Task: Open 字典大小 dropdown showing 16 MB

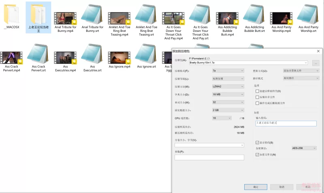Action: pos(228,94)
